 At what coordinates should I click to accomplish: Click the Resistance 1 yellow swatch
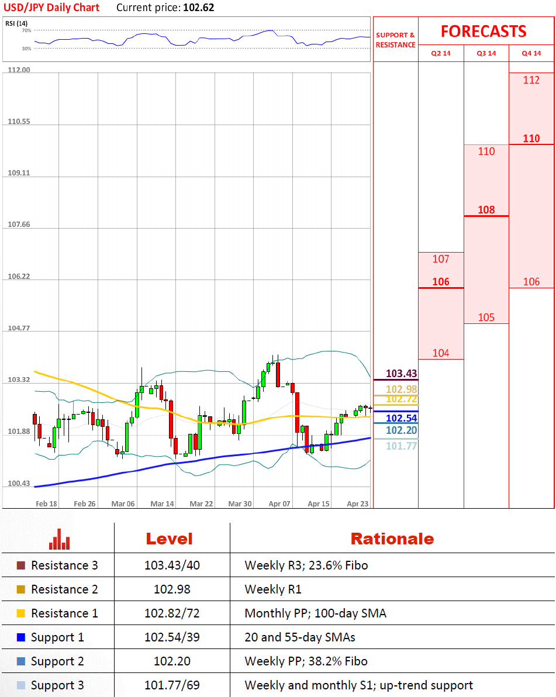coord(21,613)
